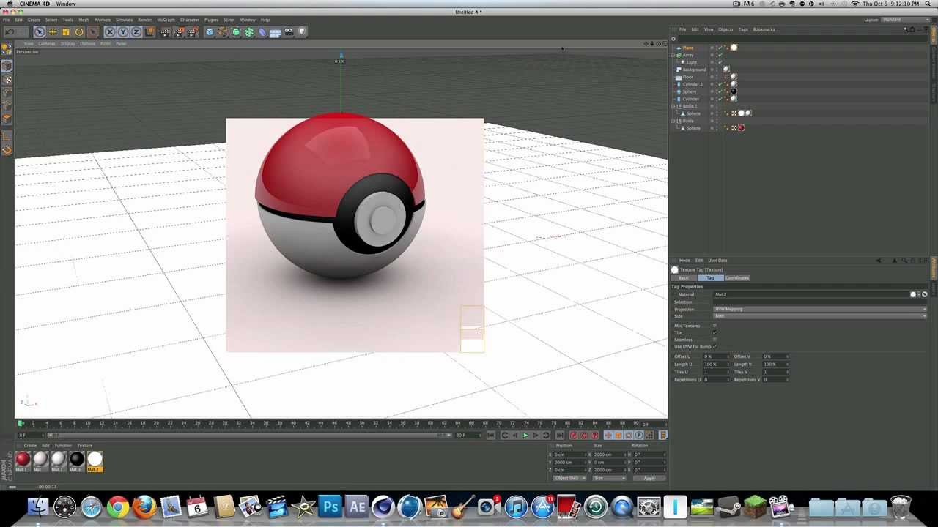Open the Object Manager Tags menu
Viewport: 938px width, 527px height.
point(743,29)
